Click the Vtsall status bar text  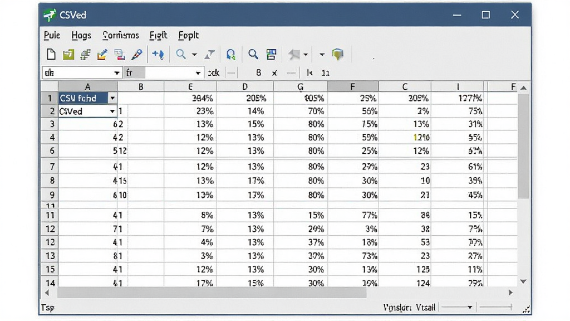click(426, 308)
